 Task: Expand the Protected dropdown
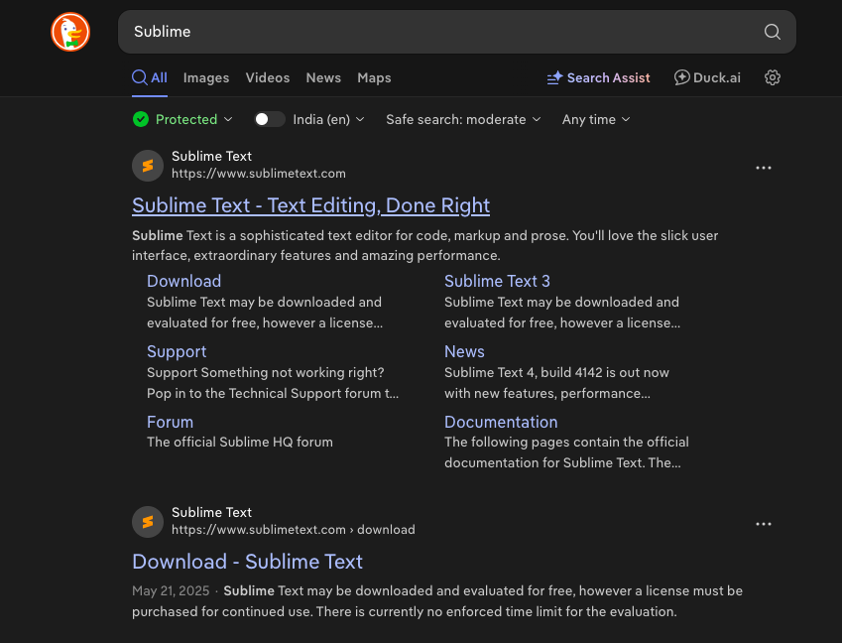tap(183, 119)
